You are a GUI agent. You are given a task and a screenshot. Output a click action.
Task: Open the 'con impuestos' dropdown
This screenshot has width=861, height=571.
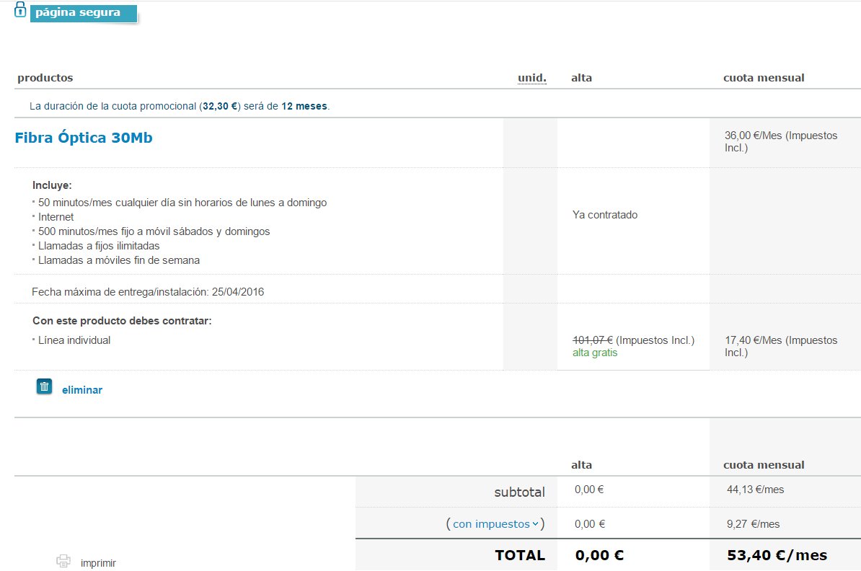(x=495, y=524)
